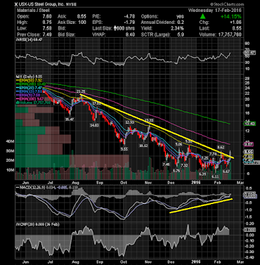Click the 12.93 price label
260x265 pixels.
[130, 122]
